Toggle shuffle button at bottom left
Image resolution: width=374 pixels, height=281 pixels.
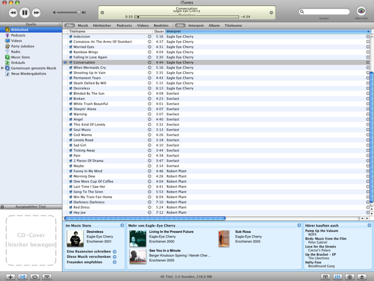[22, 277]
